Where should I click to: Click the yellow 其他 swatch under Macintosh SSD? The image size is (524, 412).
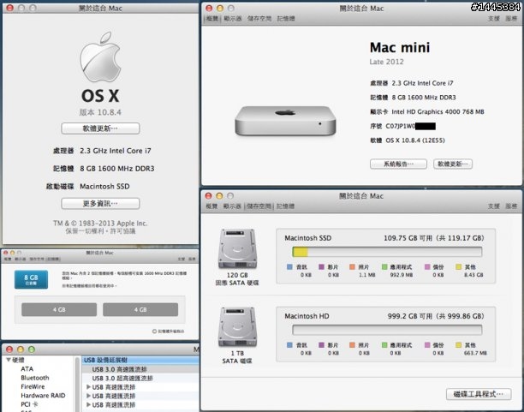point(459,267)
